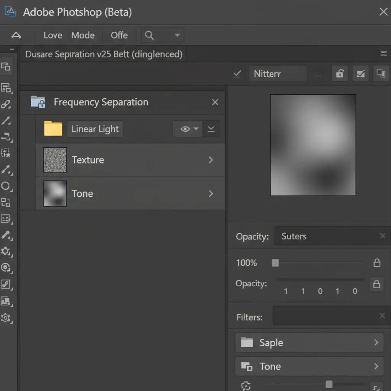The width and height of the screenshot is (391, 391).
Task: Click the locked folder icon beside Frequency Separation
Action: (x=38, y=102)
